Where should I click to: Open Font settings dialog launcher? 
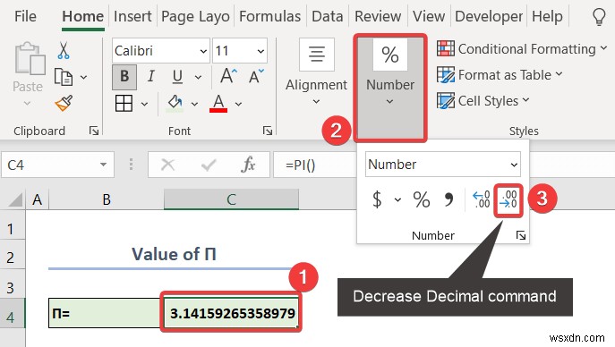coord(268,131)
